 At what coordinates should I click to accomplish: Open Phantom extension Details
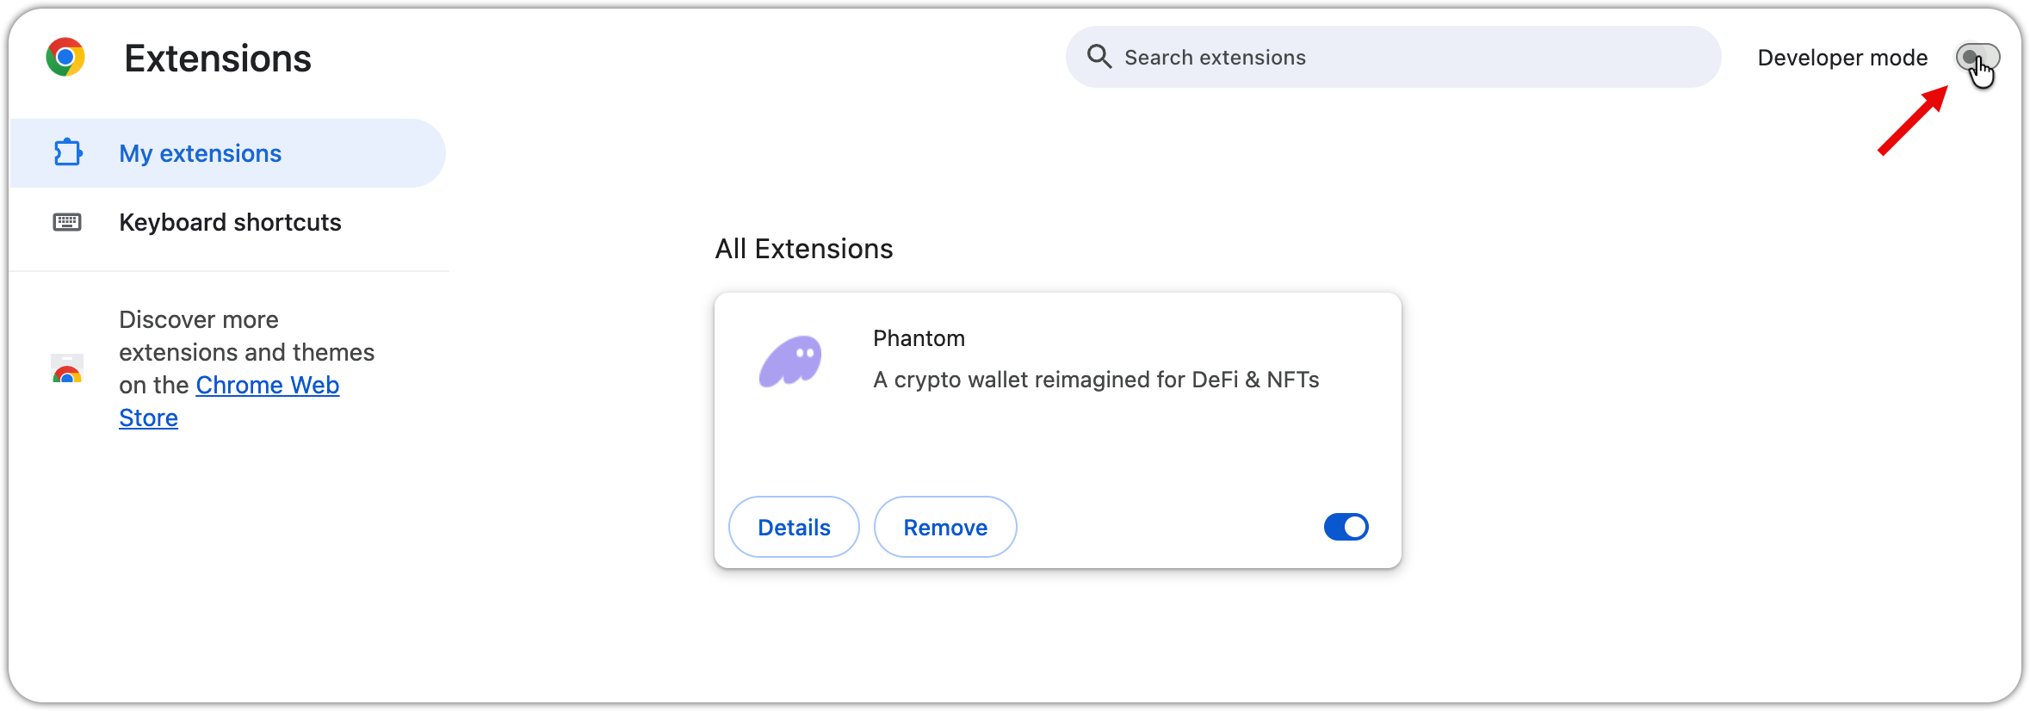pos(794,527)
